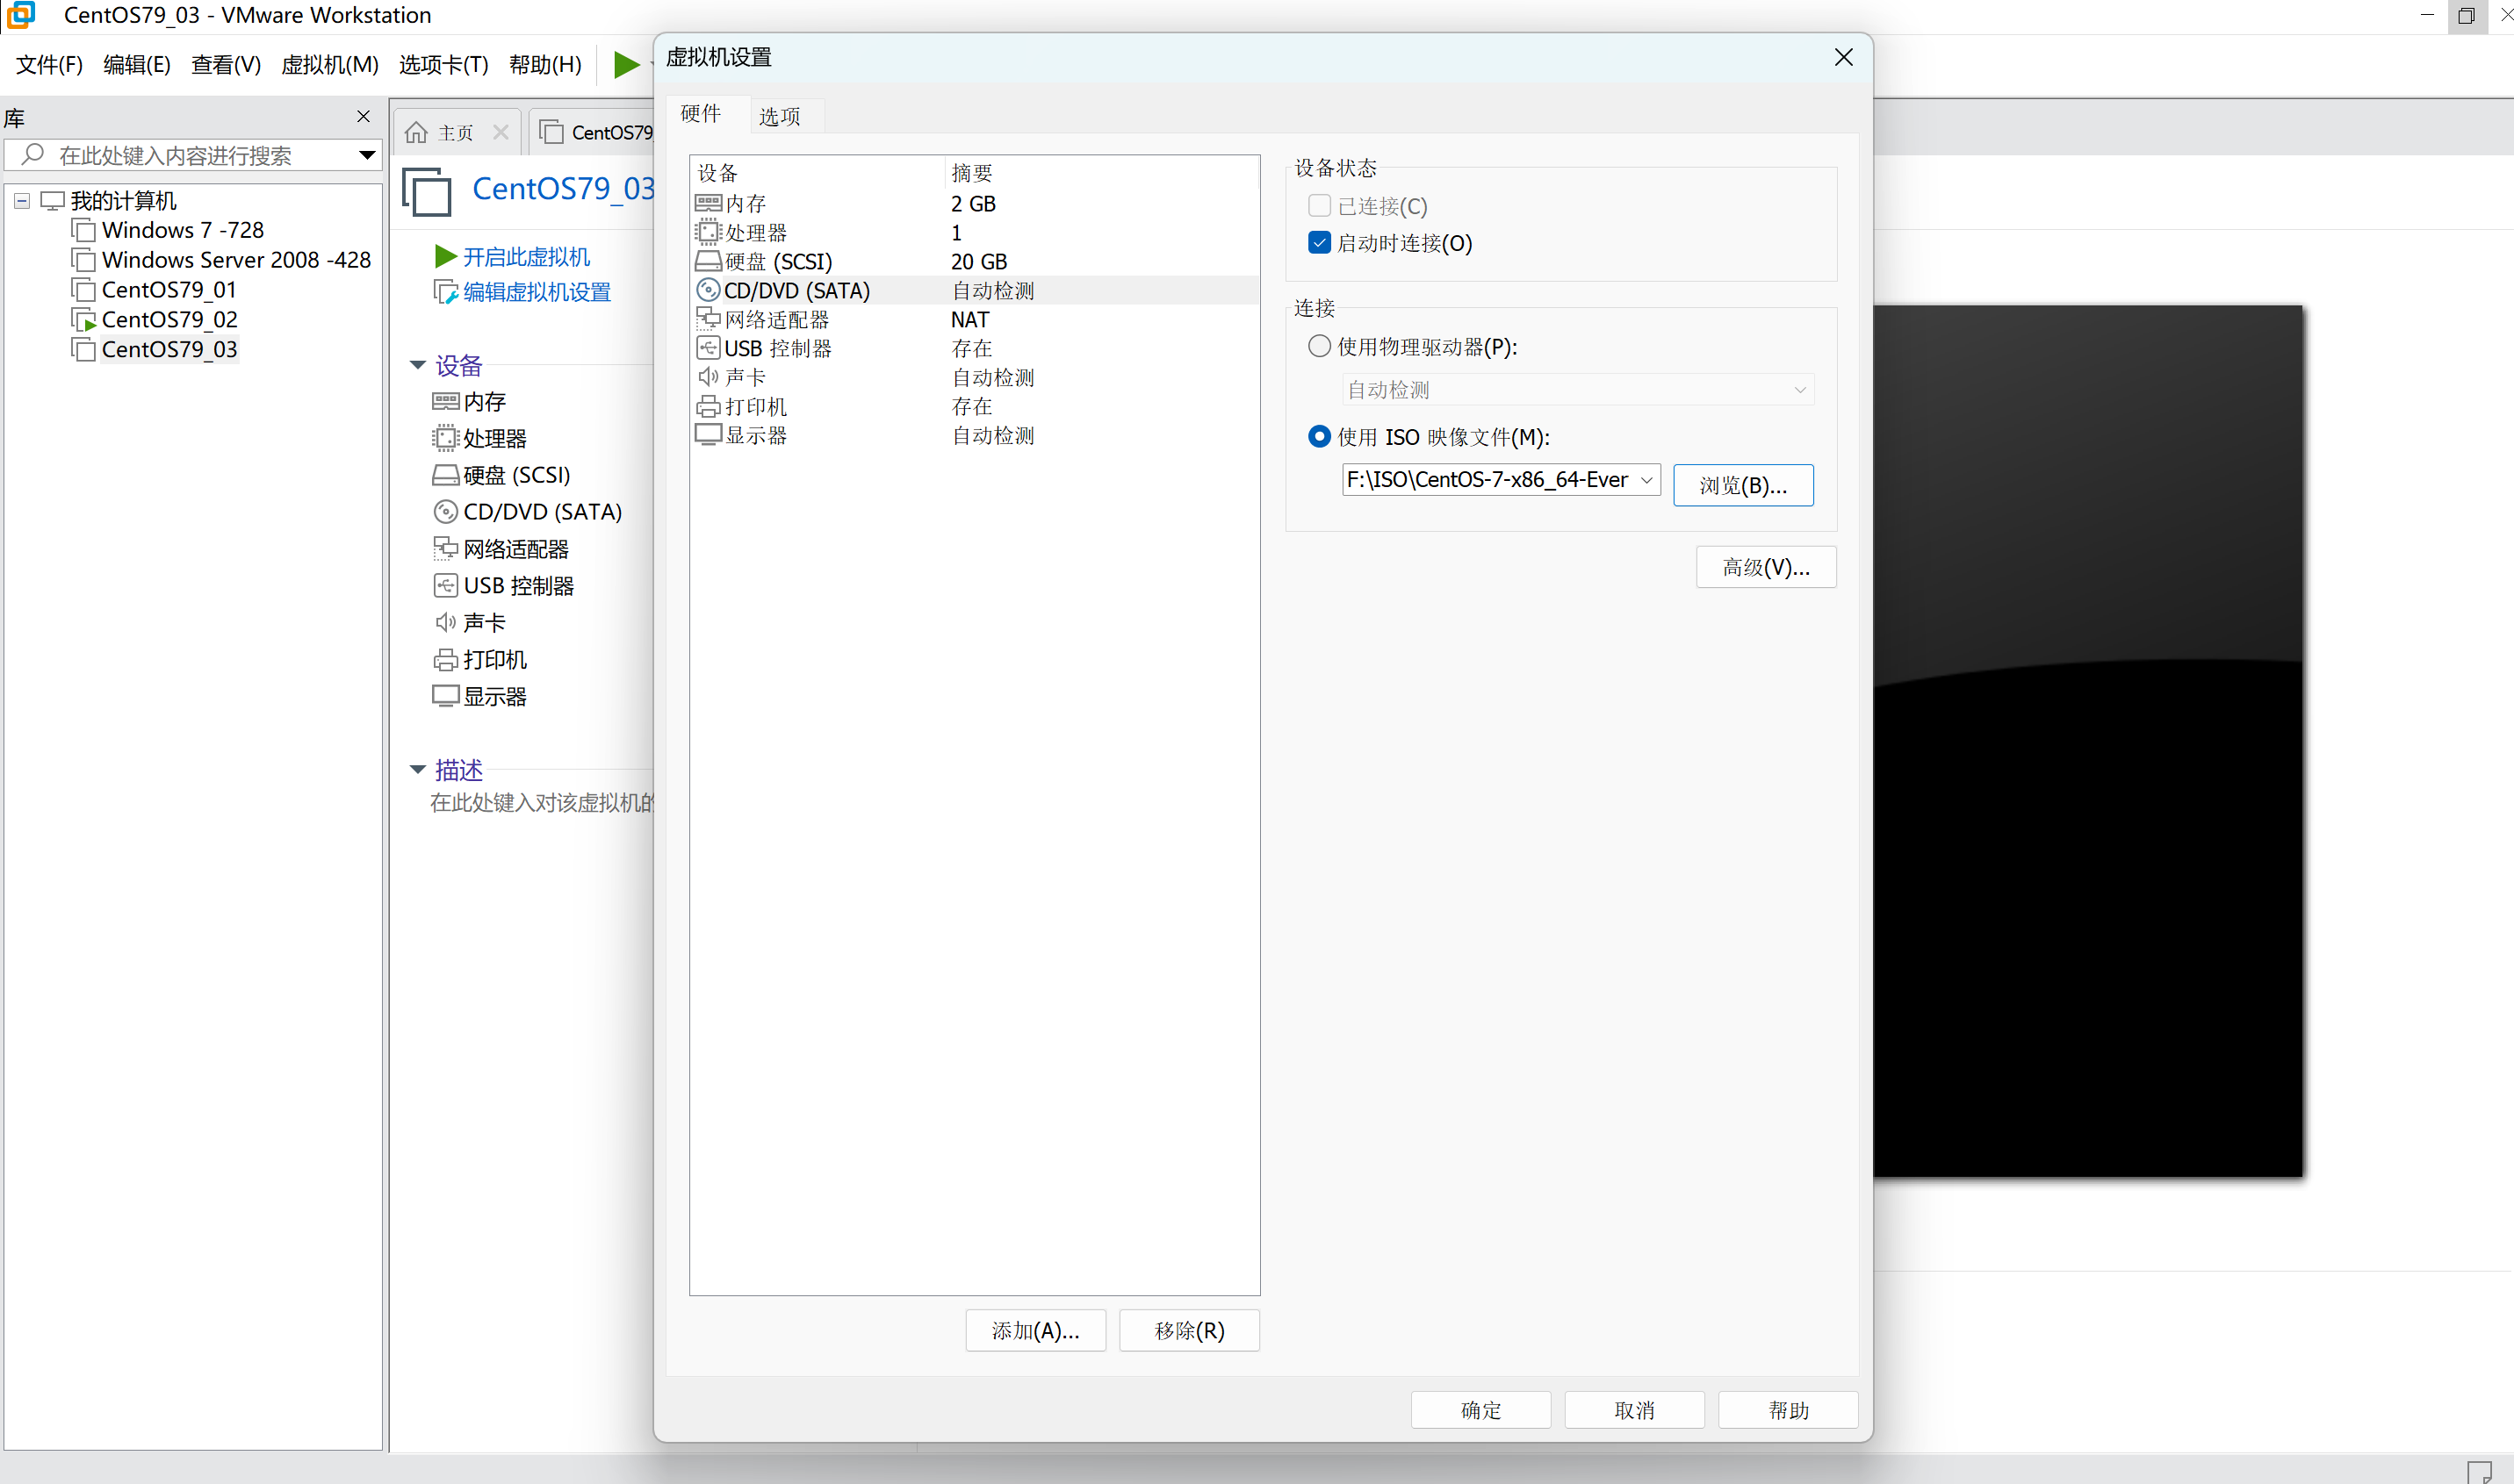Click the 网络适配器 icon in VM summary devices

click(x=445, y=548)
